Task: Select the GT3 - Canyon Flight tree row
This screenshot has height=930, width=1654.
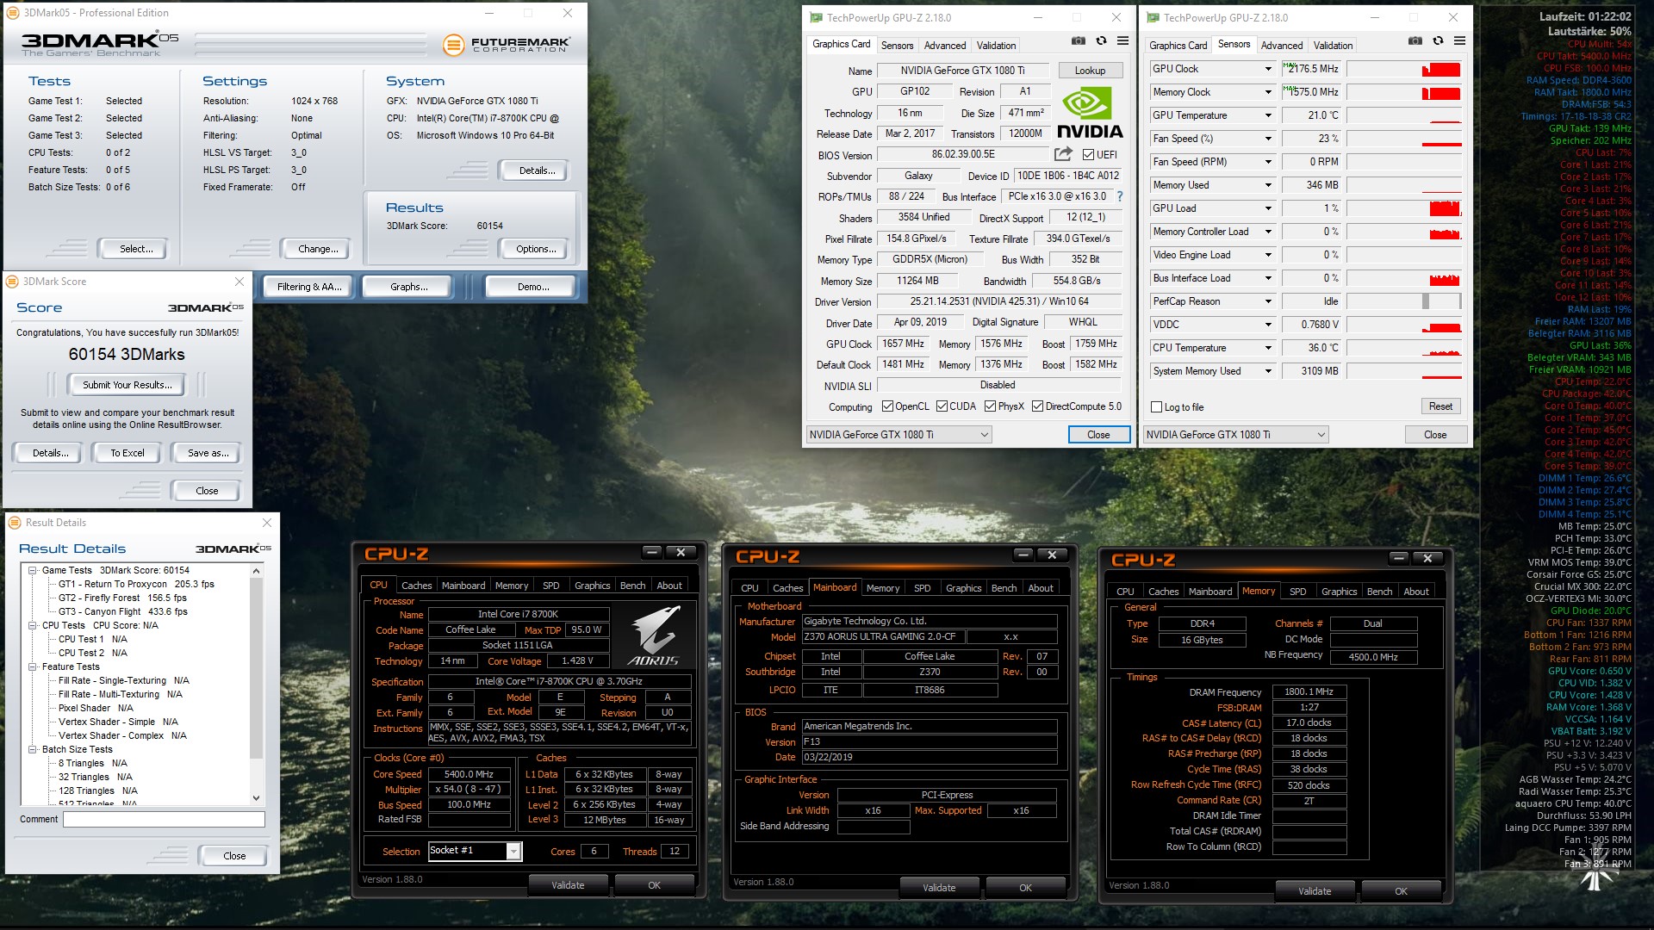Action: coord(123,611)
